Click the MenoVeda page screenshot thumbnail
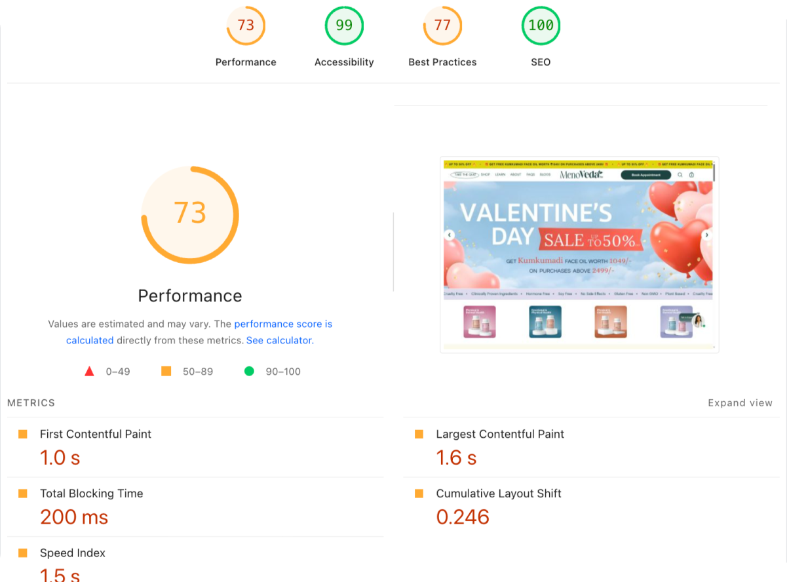Image resolution: width=789 pixels, height=582 pixels. coord(579,255)
